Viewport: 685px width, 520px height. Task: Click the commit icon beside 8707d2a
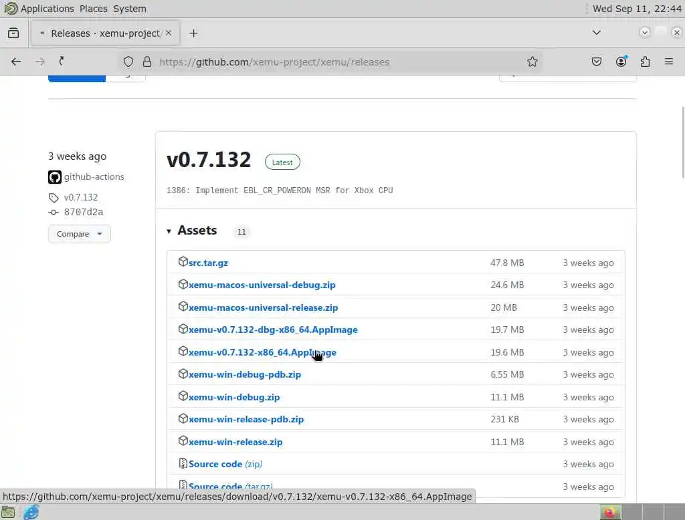tap(54, 212)
